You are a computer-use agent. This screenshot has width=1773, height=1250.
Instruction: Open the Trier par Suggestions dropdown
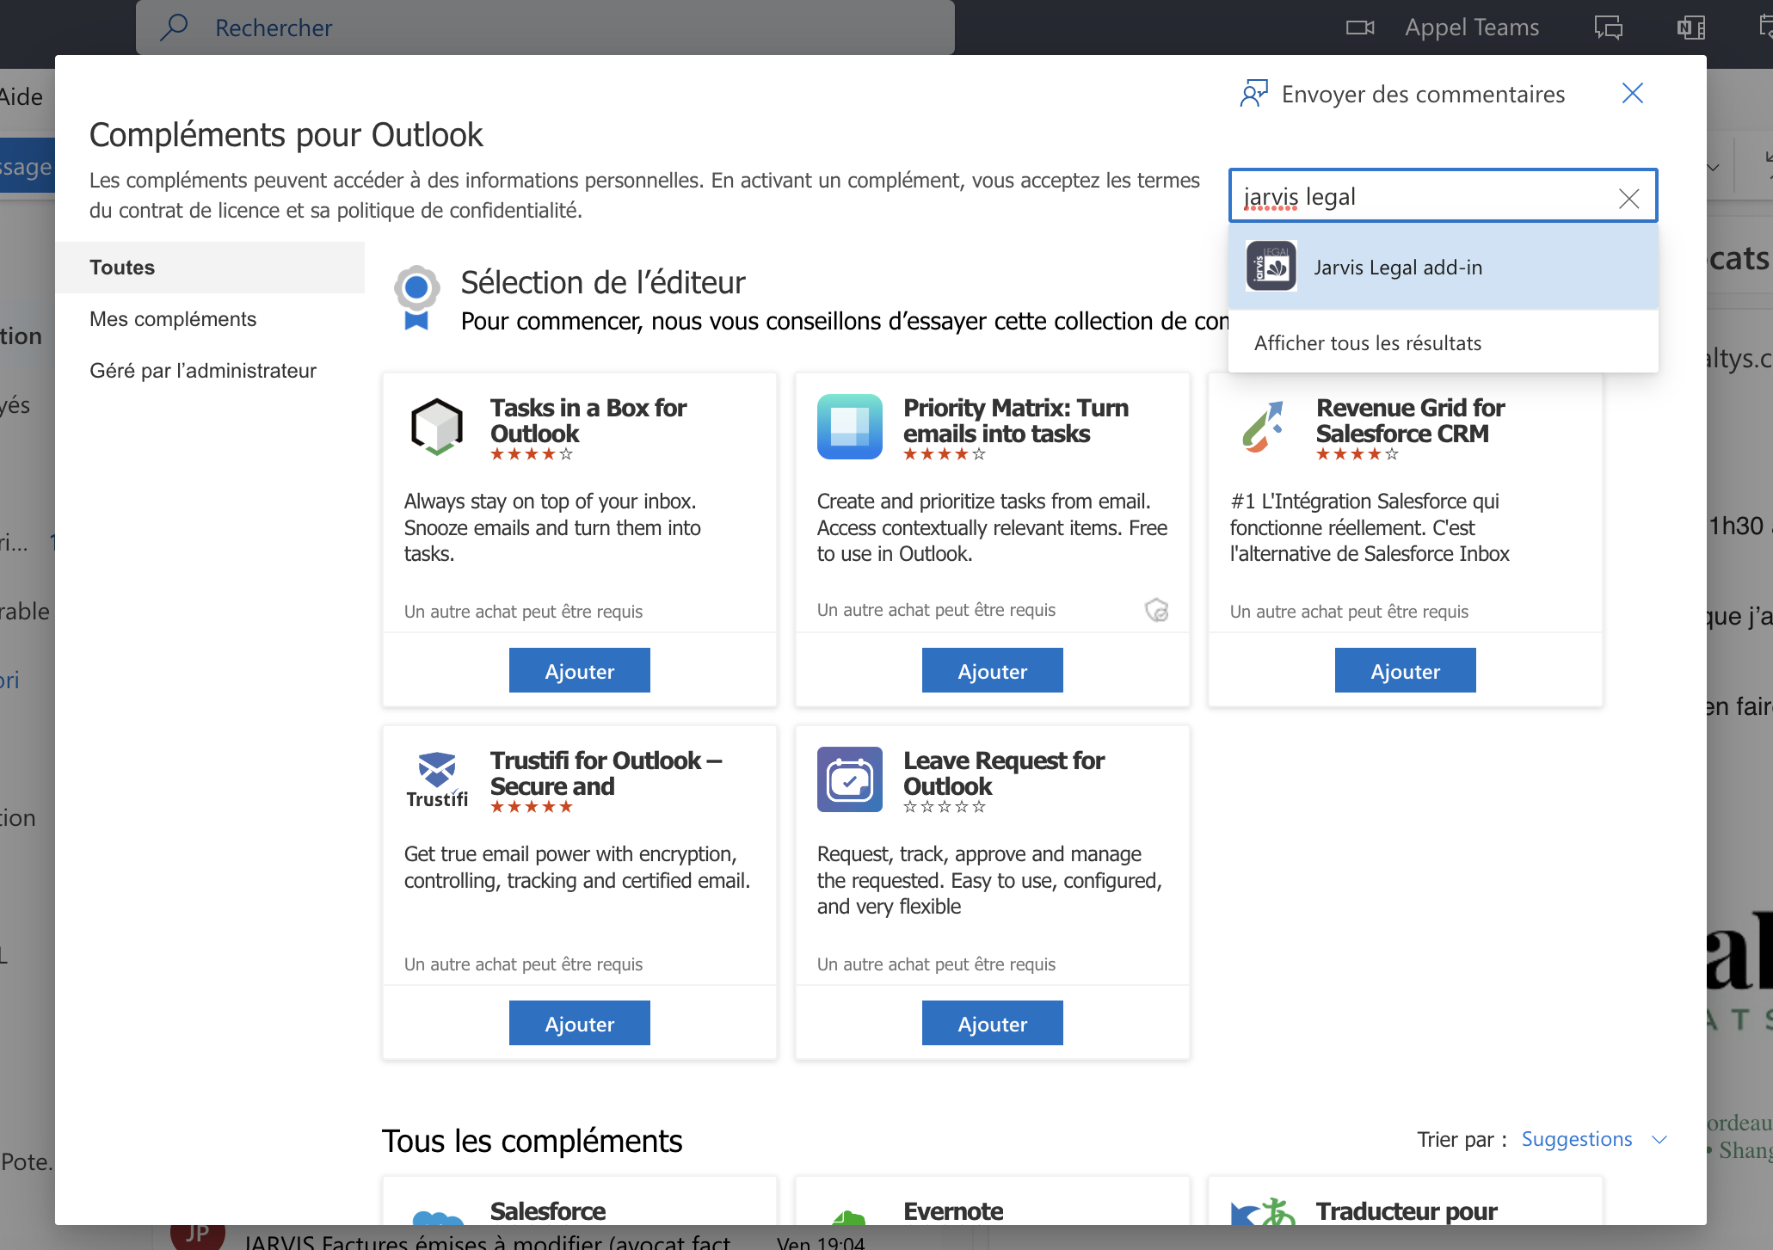pyautogui.click(x=1593, y=1139)
